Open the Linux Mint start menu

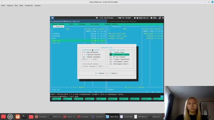(10, 117)
